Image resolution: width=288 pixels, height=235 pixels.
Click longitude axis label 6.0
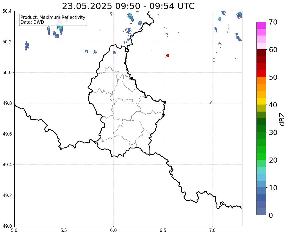(x=113, y=230)
